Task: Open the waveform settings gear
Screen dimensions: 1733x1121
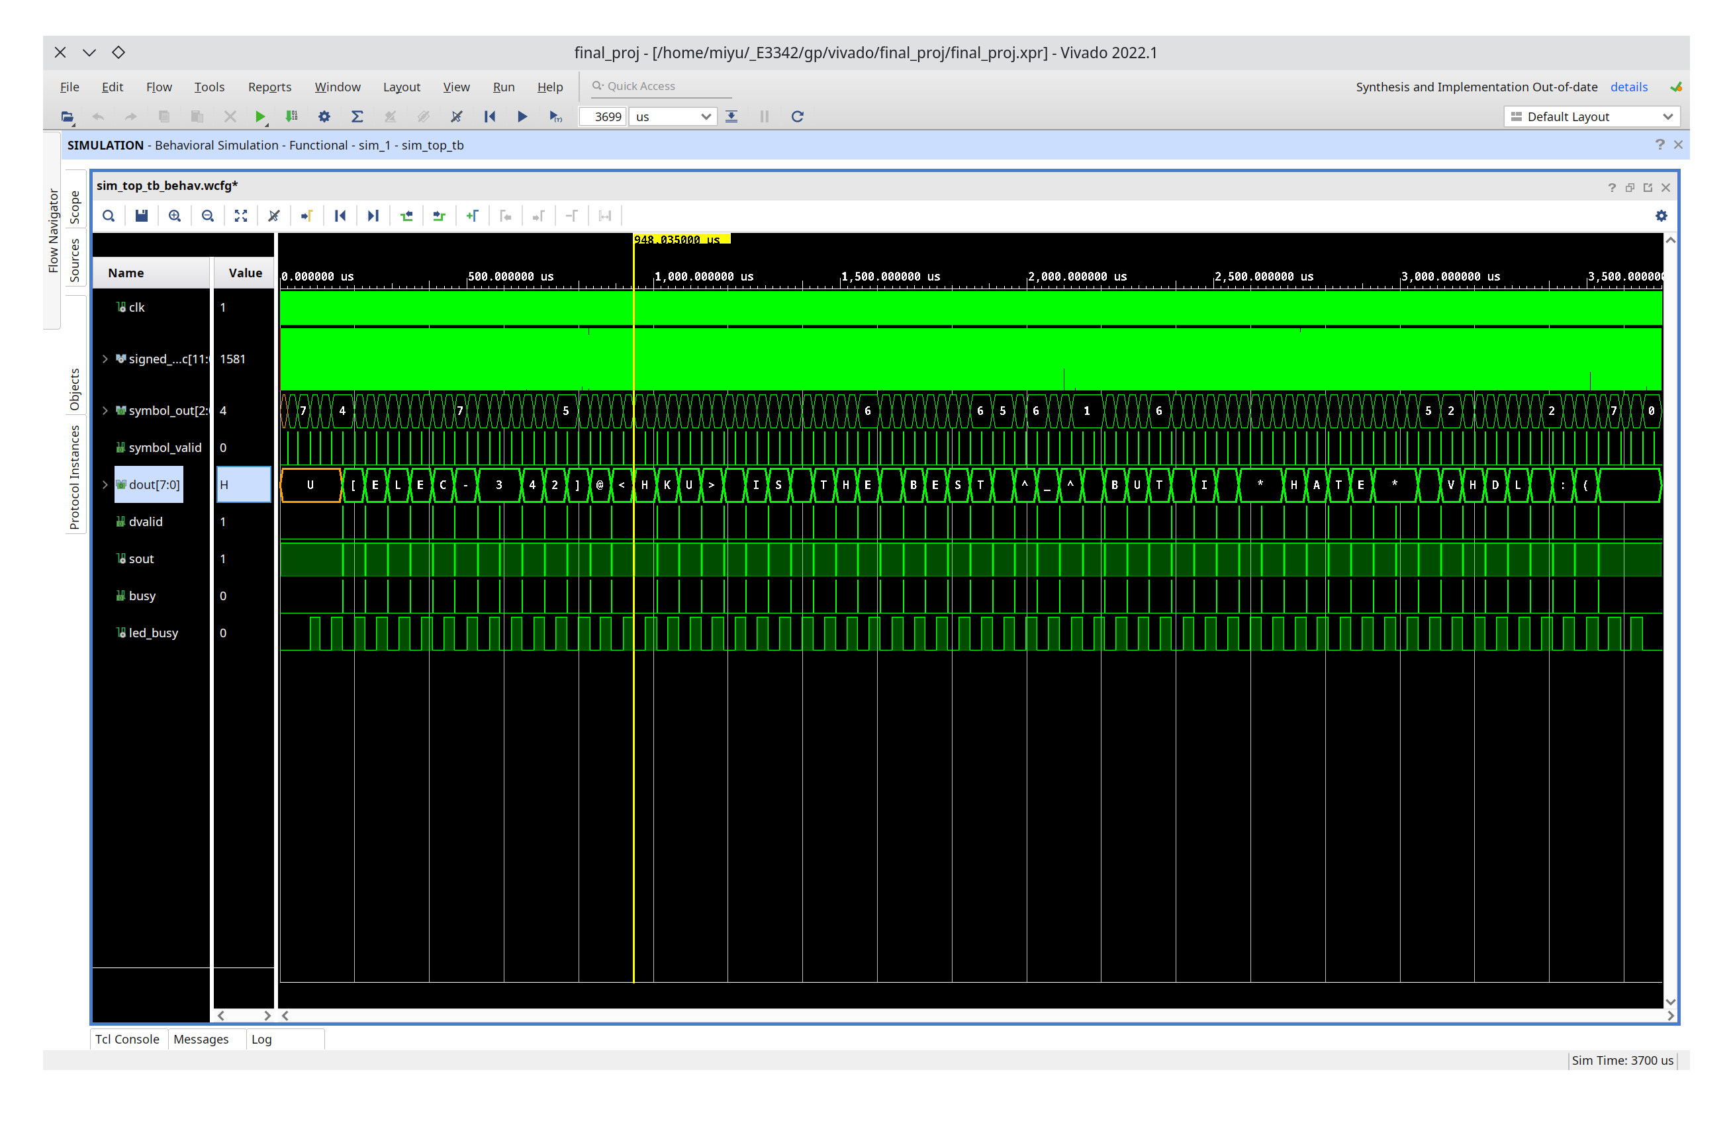Action: [1660, 216]
